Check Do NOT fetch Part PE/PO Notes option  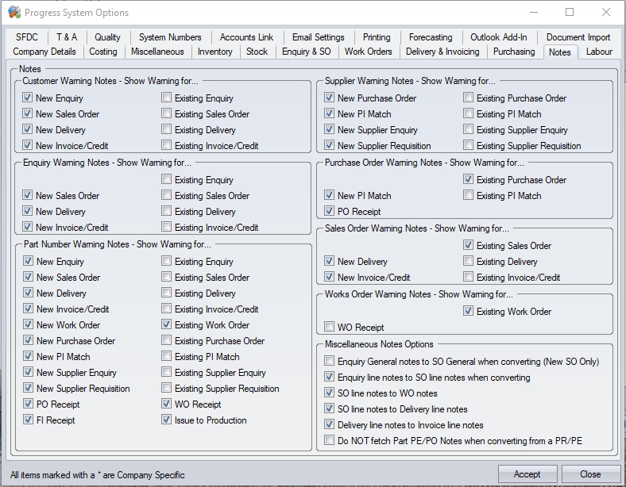click(330, 441)
